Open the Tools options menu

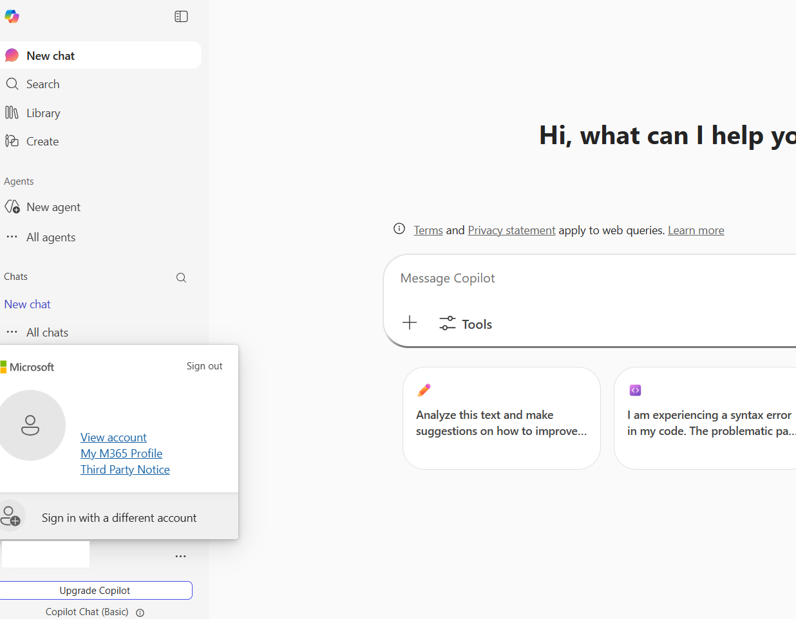click(x=466, y=324)
